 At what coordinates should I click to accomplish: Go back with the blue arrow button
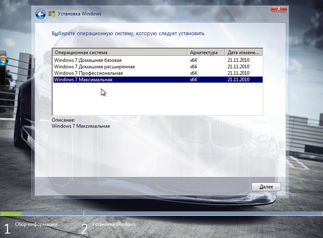coord(40,15)
